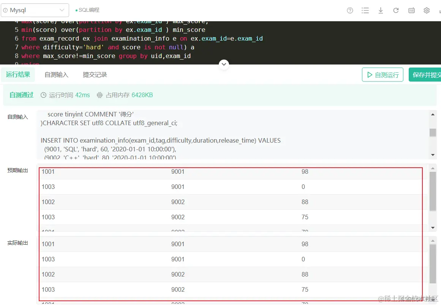Click the 42ms run time value
This screenshot has height=305, width=441.
tap(82, 95)
